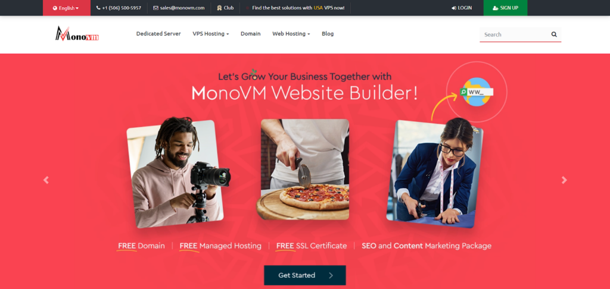Open the Domain menu item
This screenshot has width=610, height=289.
[251, 34]
